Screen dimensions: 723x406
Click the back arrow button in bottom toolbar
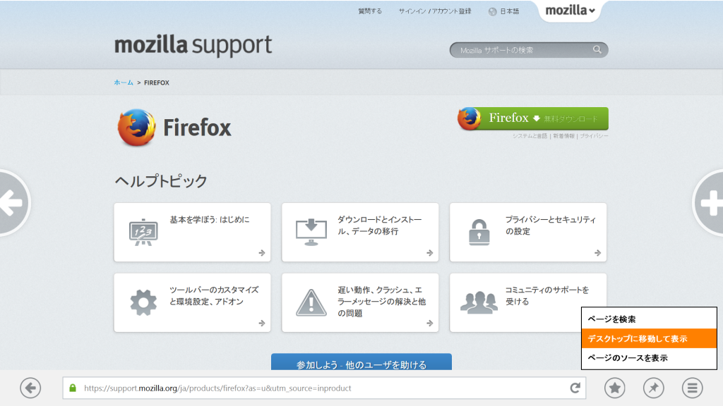[x=30, y=388]
